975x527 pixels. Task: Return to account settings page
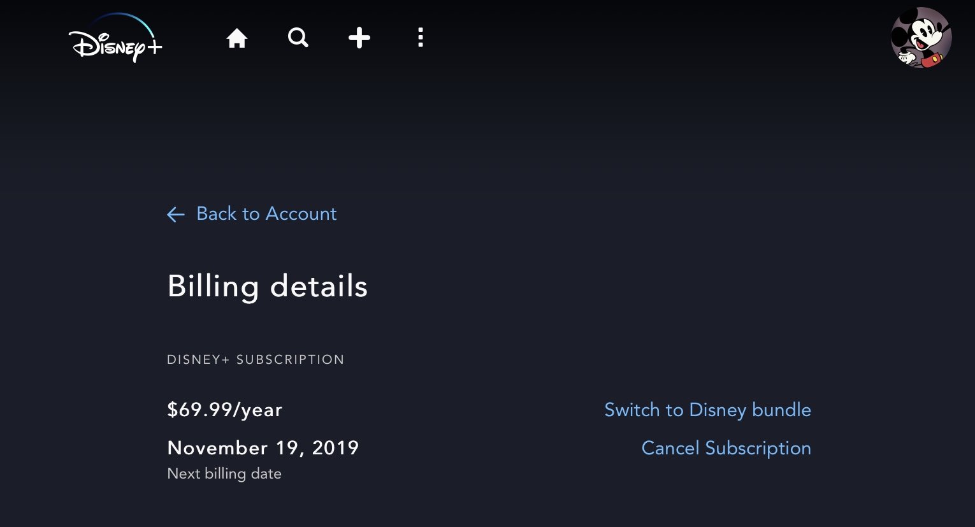tap(266, 213)
